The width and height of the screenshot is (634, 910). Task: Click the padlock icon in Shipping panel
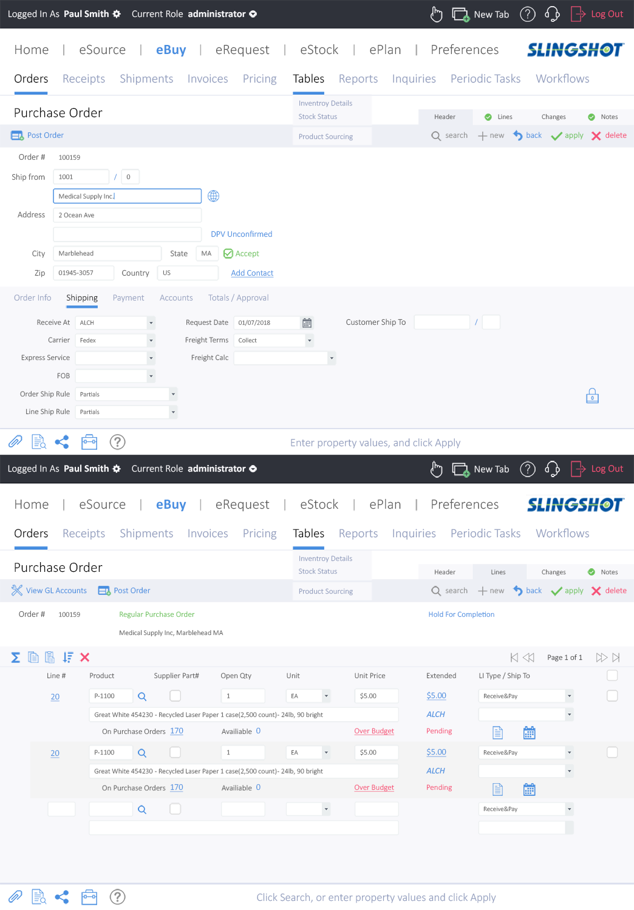592,396
